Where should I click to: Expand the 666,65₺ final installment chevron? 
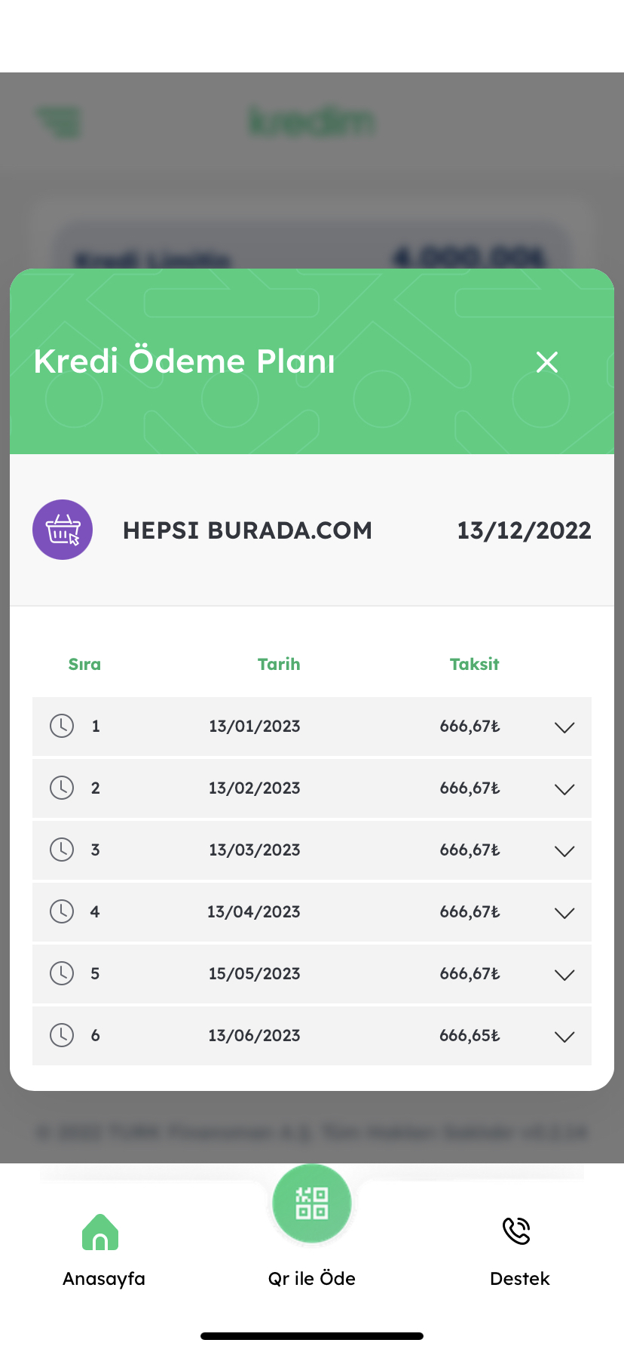coord(564,1037)
